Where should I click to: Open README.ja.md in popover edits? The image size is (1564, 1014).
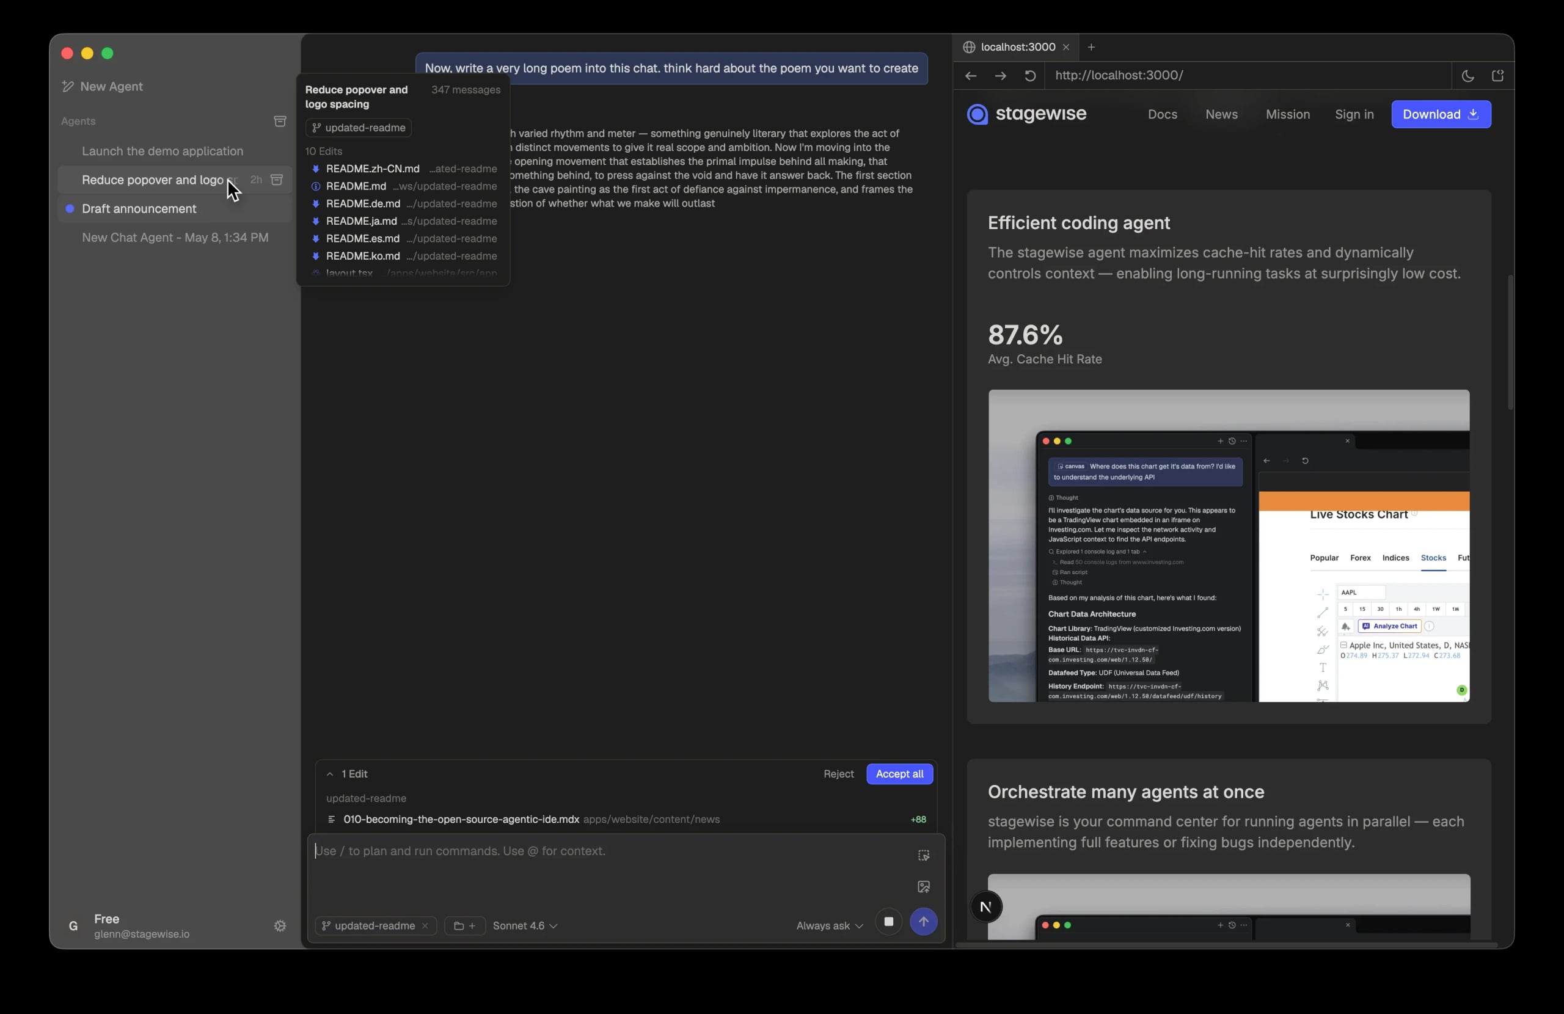(x=403, y=222)
